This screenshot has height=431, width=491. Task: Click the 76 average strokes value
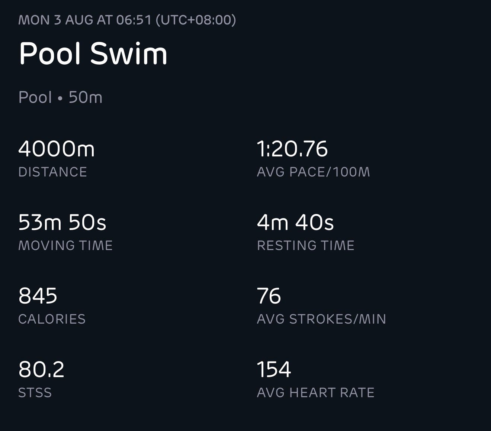coord(269,296)
